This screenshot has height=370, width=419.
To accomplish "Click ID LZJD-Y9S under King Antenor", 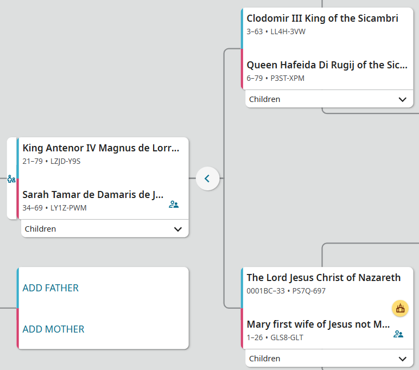I will pyautogui.click(x=66, y=161).
